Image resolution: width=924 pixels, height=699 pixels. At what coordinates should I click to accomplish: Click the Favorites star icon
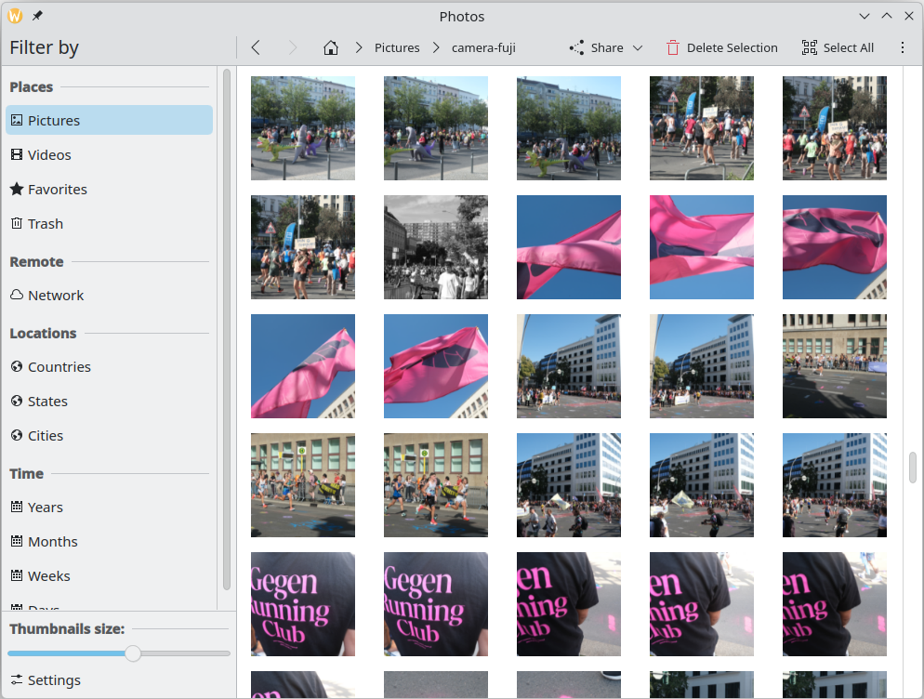[x=17, y=189]
